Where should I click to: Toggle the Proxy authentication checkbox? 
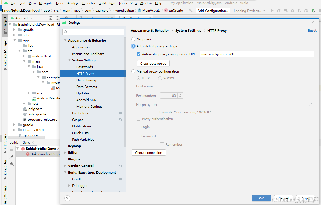click(139, 119)
